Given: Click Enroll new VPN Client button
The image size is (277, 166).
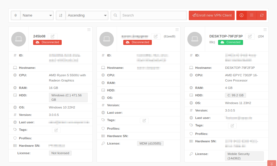Looking at the screenshot, I should coord(212,15).
